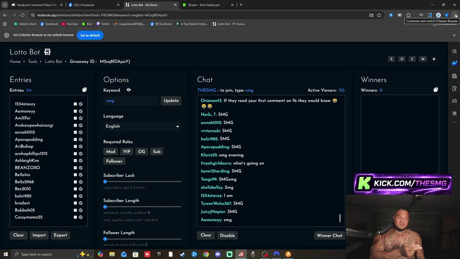Click the Import entries button
The image size is (460, 259).
coord(39,235)
